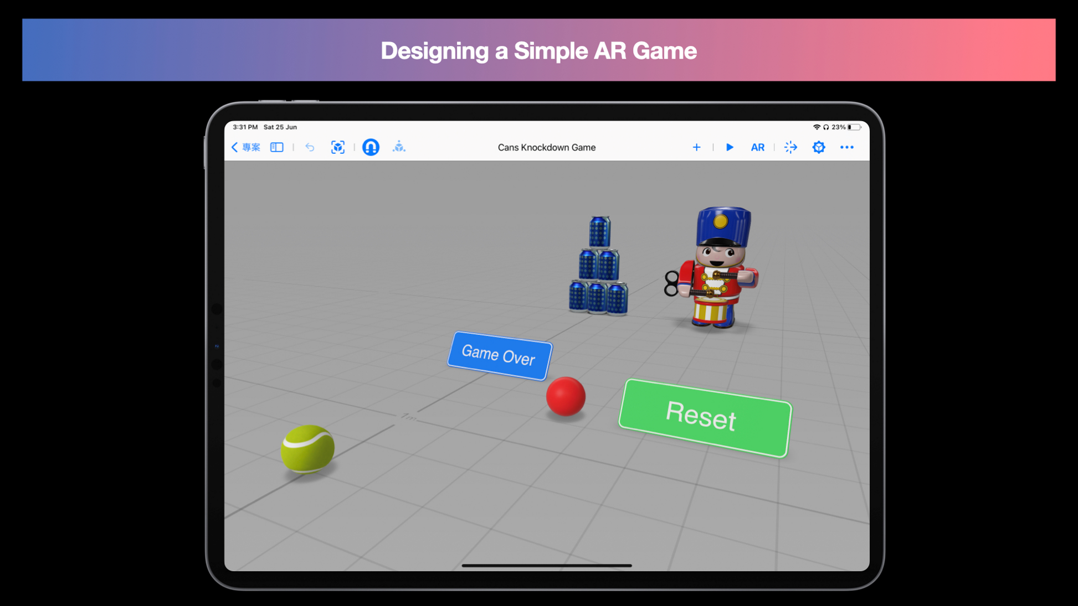Play the scene preview
The width and height of the screenshot is (1078, 606).
click(x=730, y=147)
